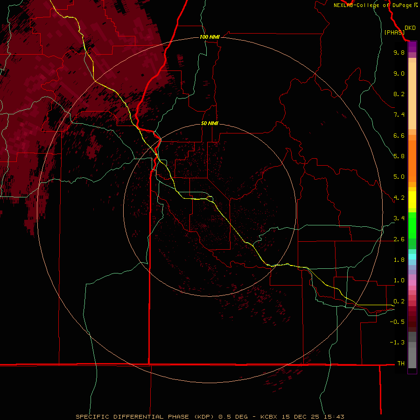Click the 100 NMI range ring label

click(210, 37)
